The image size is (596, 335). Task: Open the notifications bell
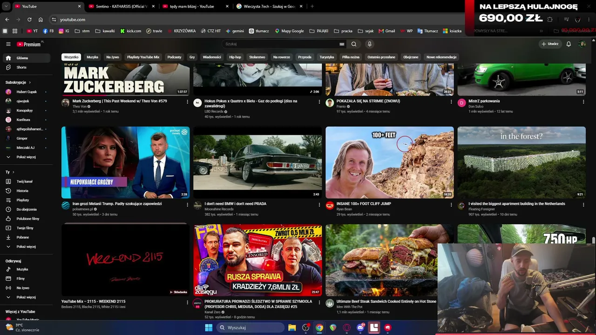[x=569, y=44]
